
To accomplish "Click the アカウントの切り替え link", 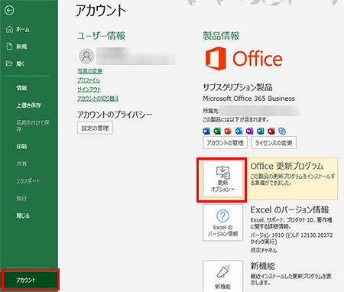I will pyautogui.click(x=98, y=99).
